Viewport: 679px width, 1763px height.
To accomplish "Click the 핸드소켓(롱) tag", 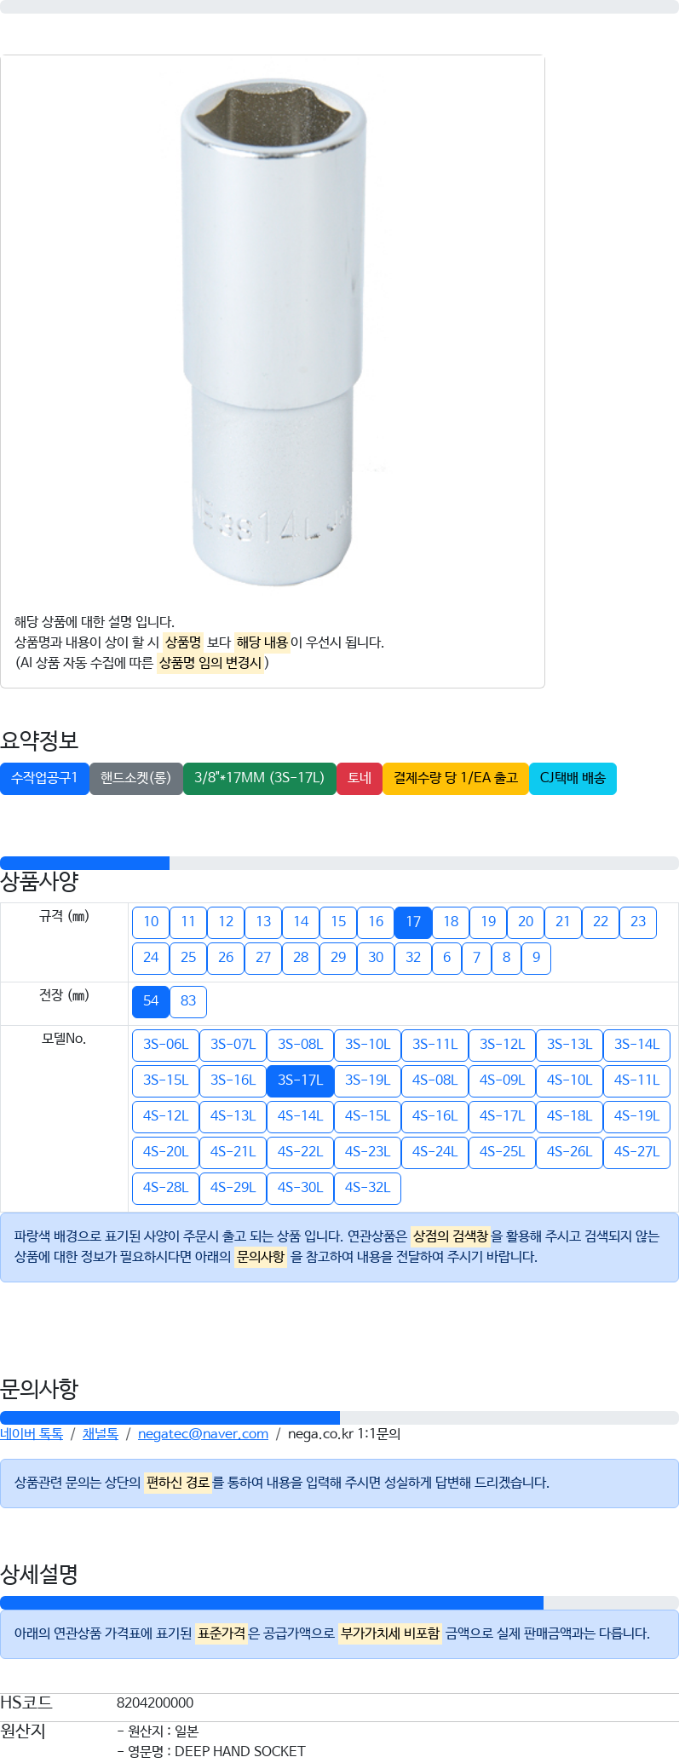I will click(136, 778).
